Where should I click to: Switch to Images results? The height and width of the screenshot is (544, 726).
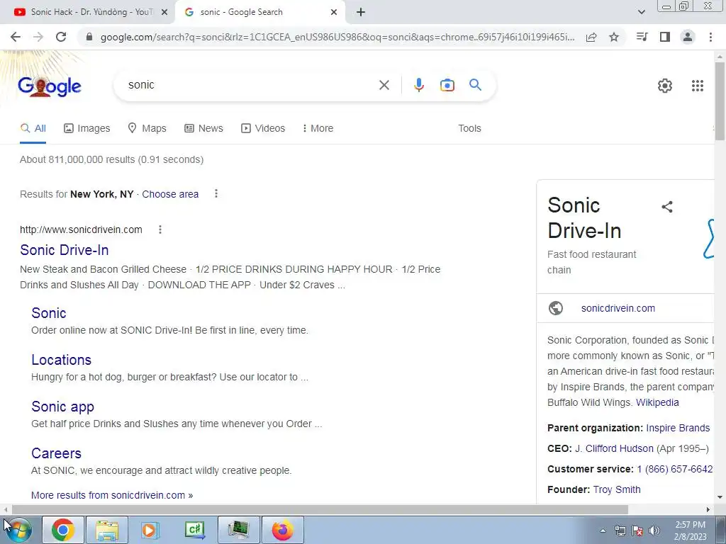tap(87, 129)
